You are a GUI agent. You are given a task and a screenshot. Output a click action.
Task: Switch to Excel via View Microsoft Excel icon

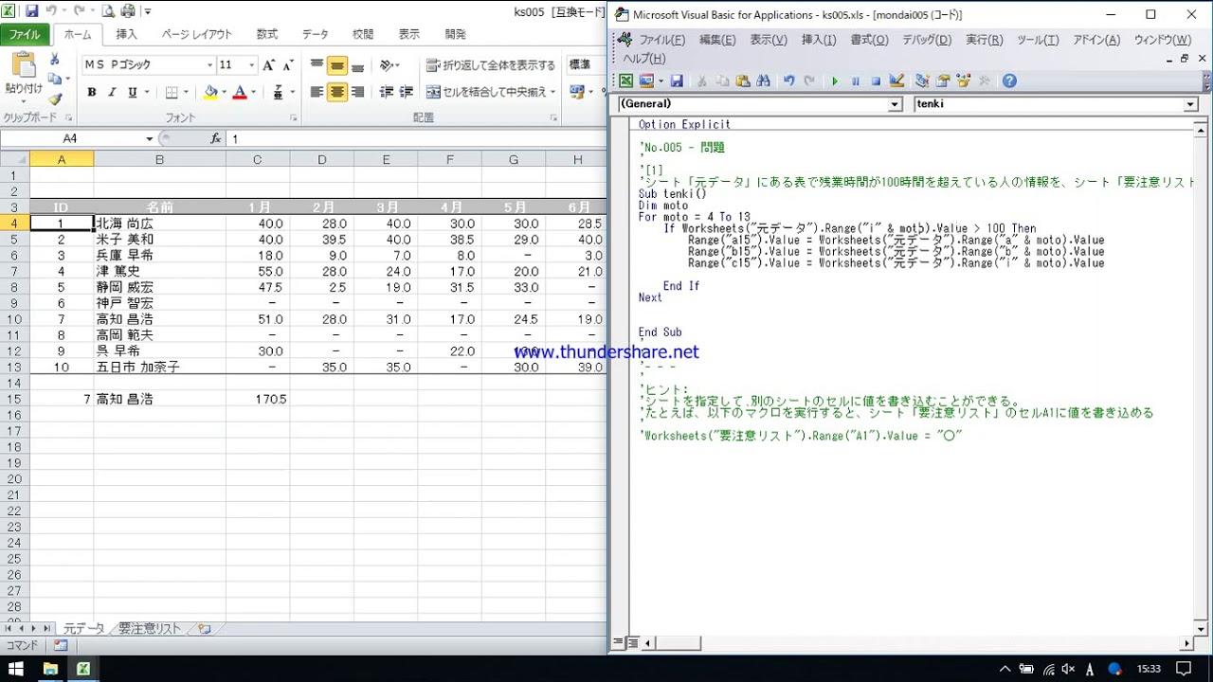[x=626, y=81]
